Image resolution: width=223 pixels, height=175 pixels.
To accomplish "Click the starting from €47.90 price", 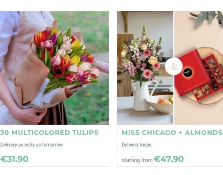I will 153,159.
